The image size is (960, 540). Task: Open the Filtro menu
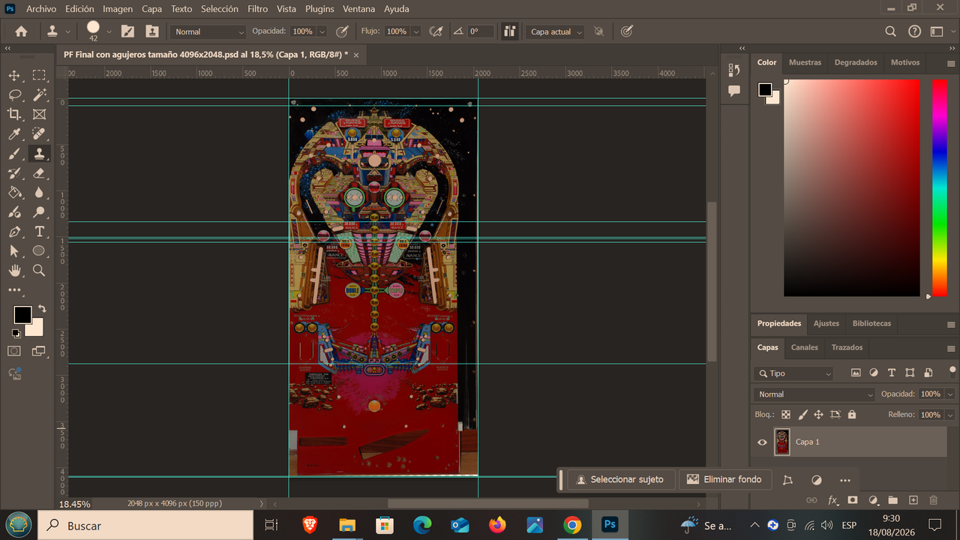pyautogui.click(x=257, y=9)
